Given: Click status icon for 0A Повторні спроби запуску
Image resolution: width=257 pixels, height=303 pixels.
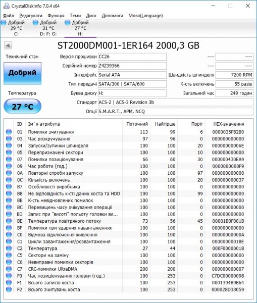Looking at the screenshot, I should pos(9,173).
